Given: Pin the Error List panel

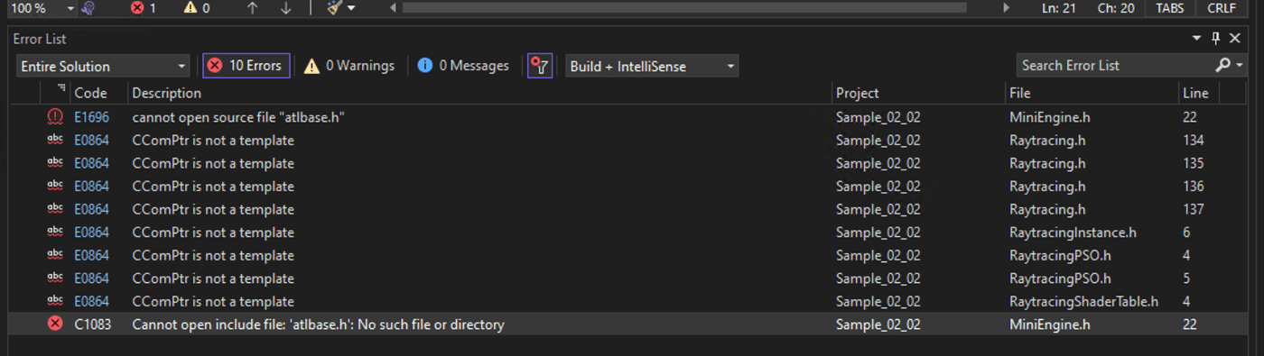Looking at the screenshot, I should point(1215,39).
